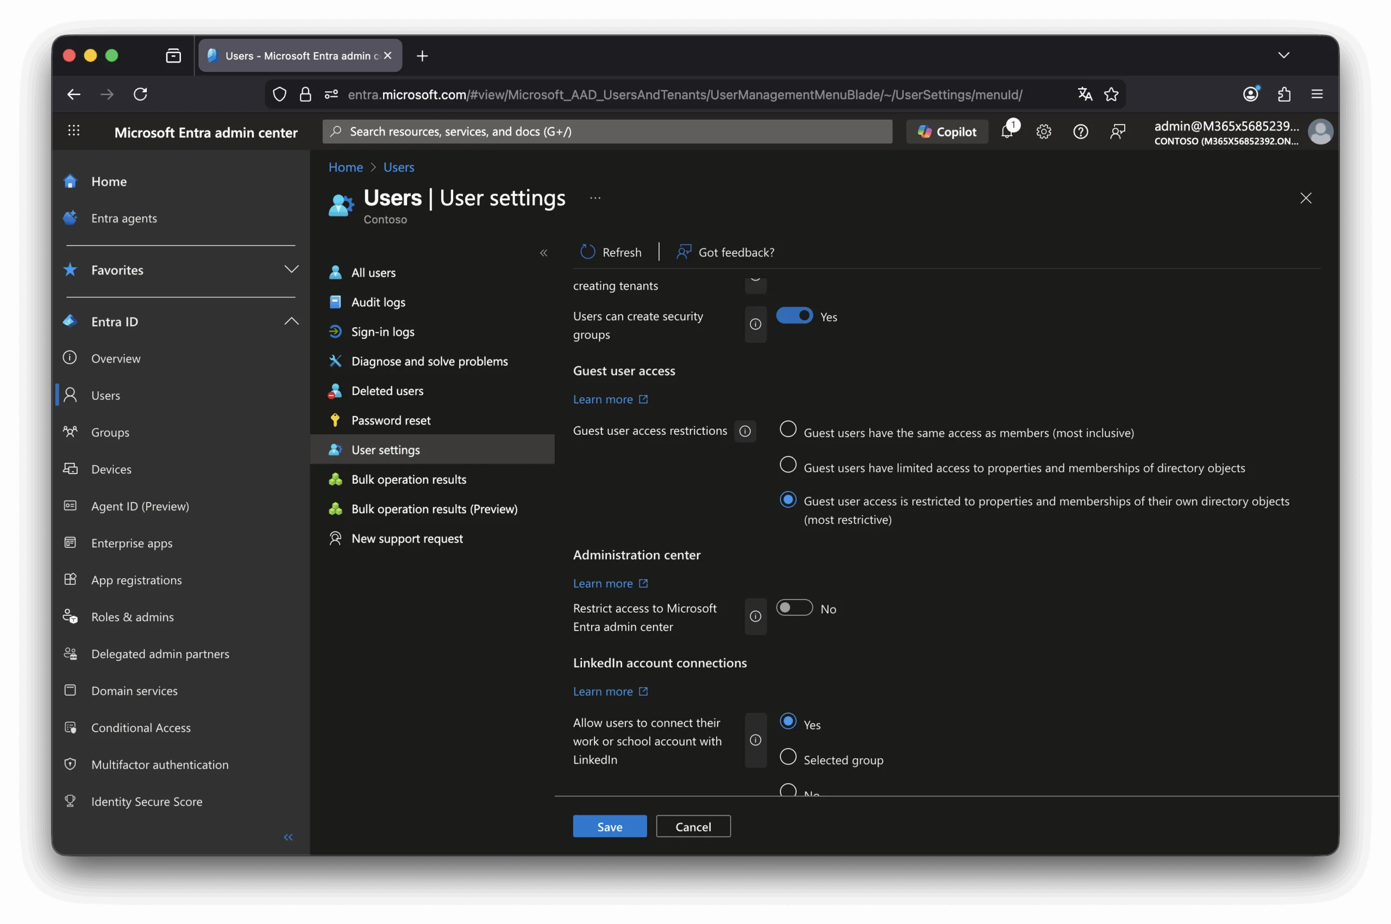Enable Restrict access to Entra admin center
The height and width of the screenshot is (924, 1391).
[x=794, y=608]
